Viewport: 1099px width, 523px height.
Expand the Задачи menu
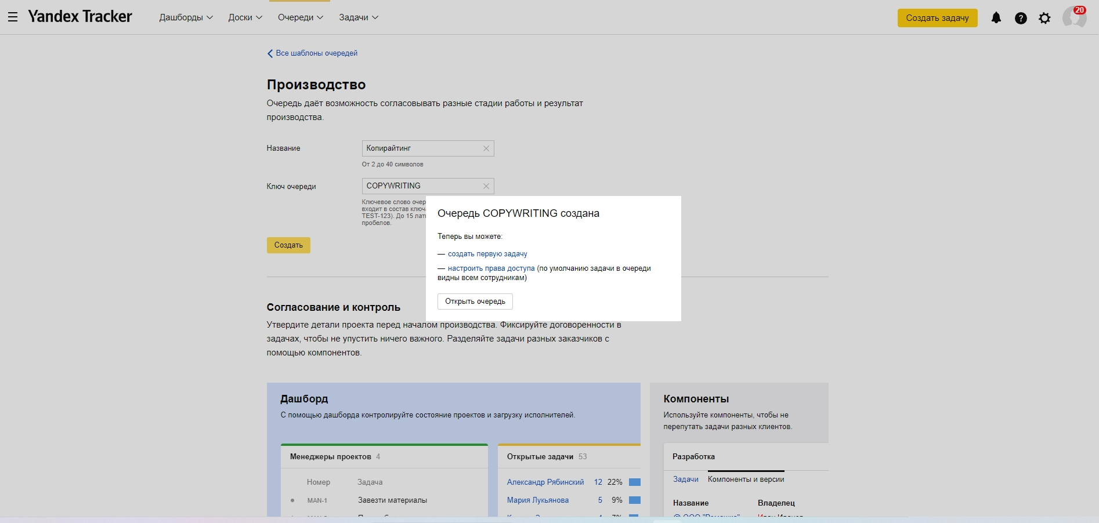[359, 17]
